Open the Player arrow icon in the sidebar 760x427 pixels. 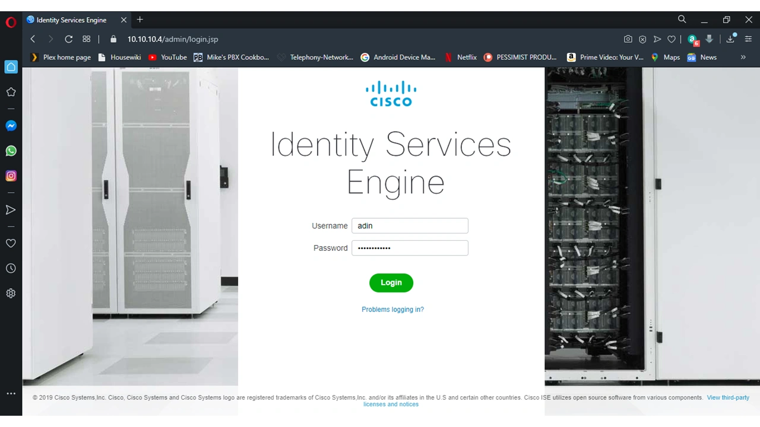click(x=11, y=209)
